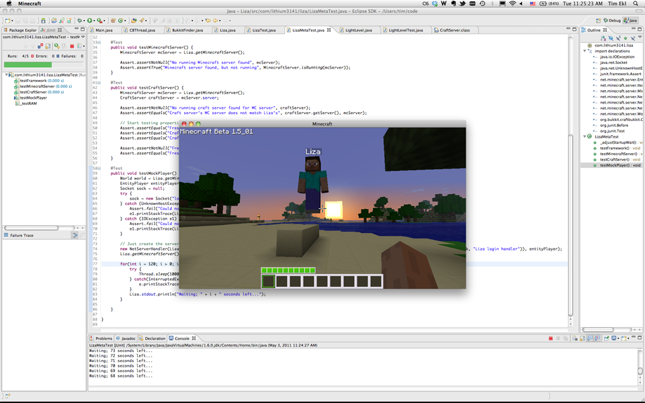Switch to LightLevel.java editor tab

[358, 30]
